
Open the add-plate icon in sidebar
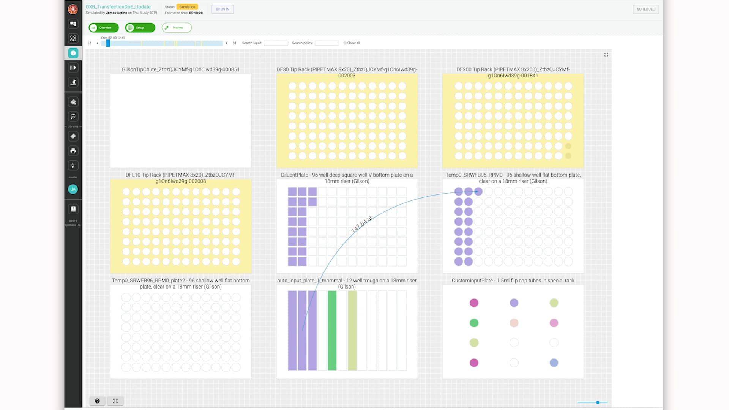tap(73, 102)
